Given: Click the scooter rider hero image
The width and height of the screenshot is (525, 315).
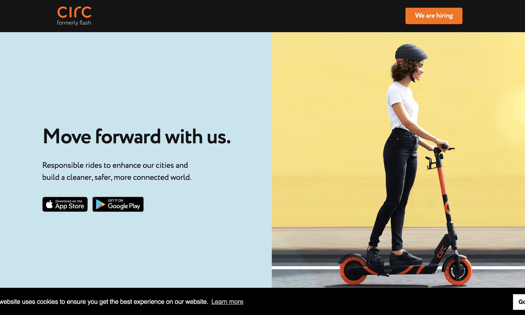Looking at the screenshot, I should [398, 160].
